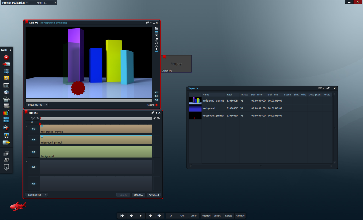Open the timeline timecode dropdown

(46, 195)
